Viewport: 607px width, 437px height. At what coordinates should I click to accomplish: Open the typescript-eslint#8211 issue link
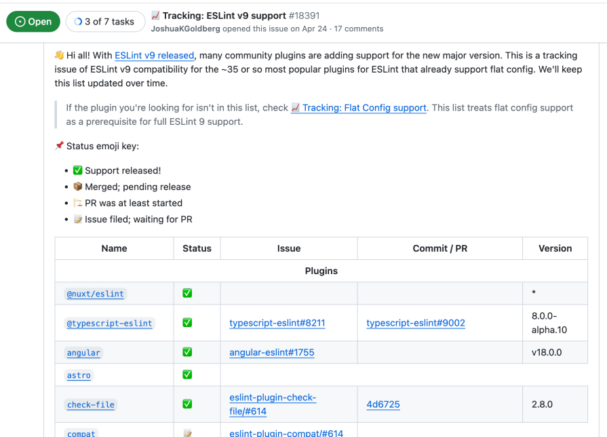[277, 323]
